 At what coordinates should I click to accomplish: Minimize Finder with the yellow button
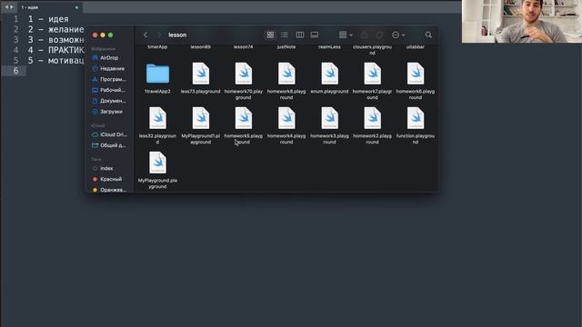103,35
